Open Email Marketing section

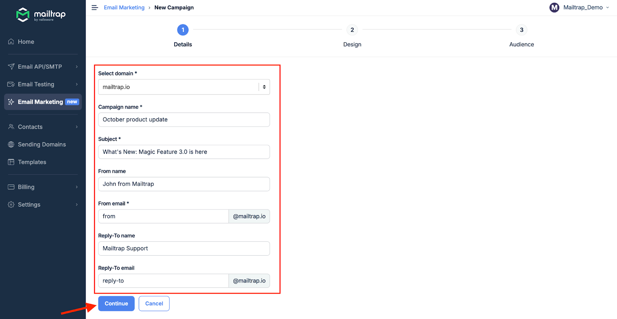pyautogui.click(x=43, y=102)
